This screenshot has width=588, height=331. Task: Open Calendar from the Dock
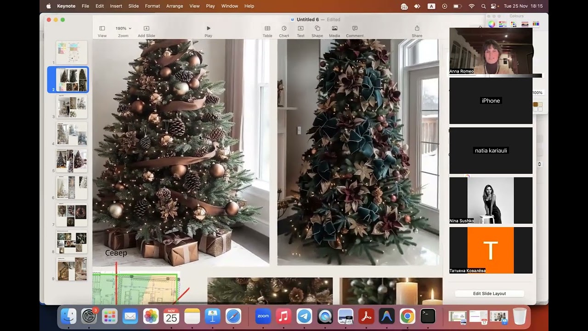pyautogui.click(x=171, y=316)
